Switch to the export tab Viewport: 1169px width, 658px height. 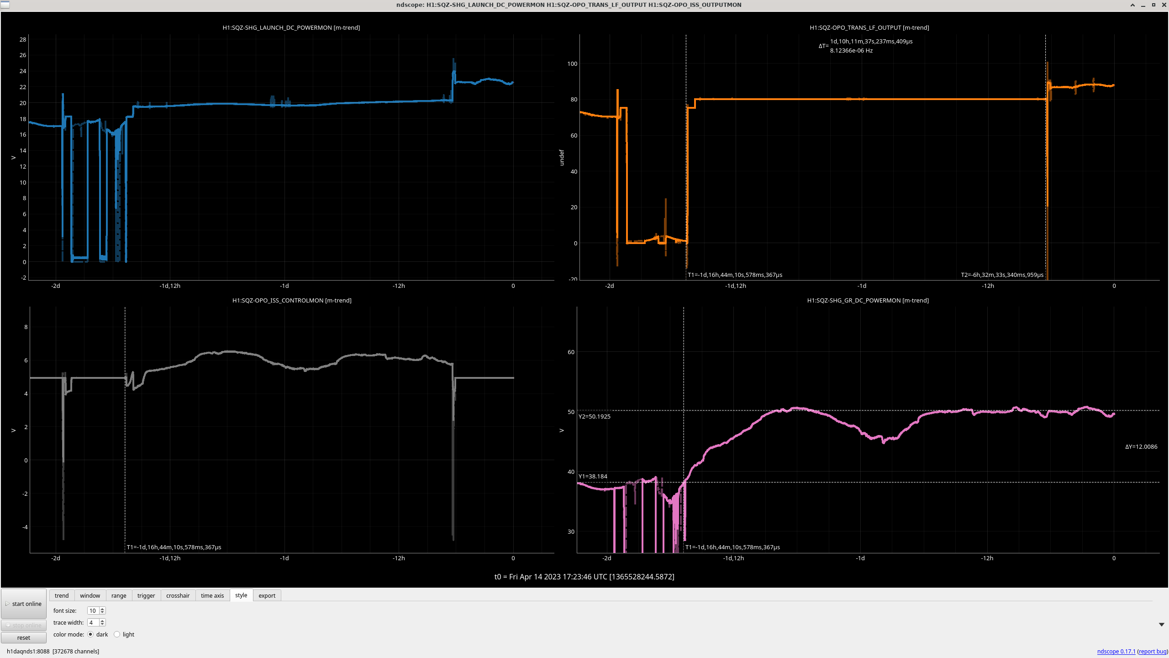[267, 595]
